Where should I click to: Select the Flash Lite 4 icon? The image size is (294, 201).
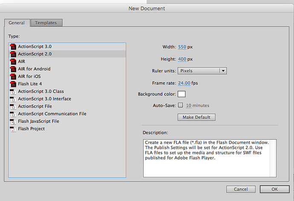(13, 84)
